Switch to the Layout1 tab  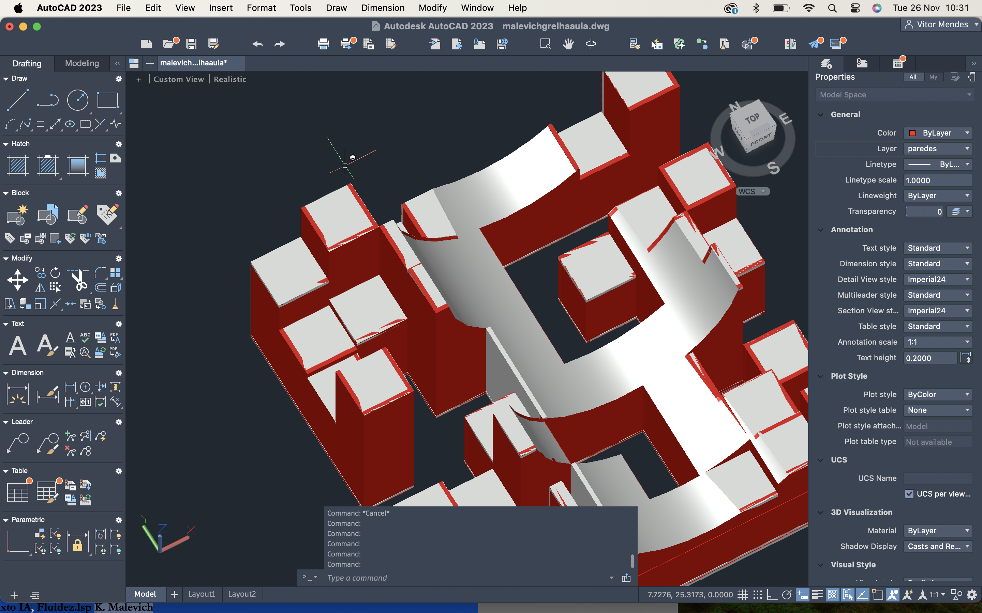tap(202, 594)
